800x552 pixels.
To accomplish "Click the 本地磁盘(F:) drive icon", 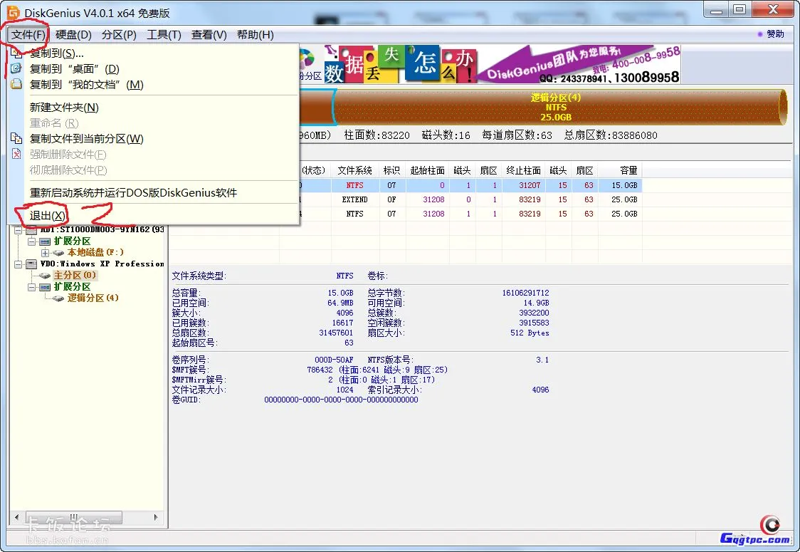I will tap(59, 252).
